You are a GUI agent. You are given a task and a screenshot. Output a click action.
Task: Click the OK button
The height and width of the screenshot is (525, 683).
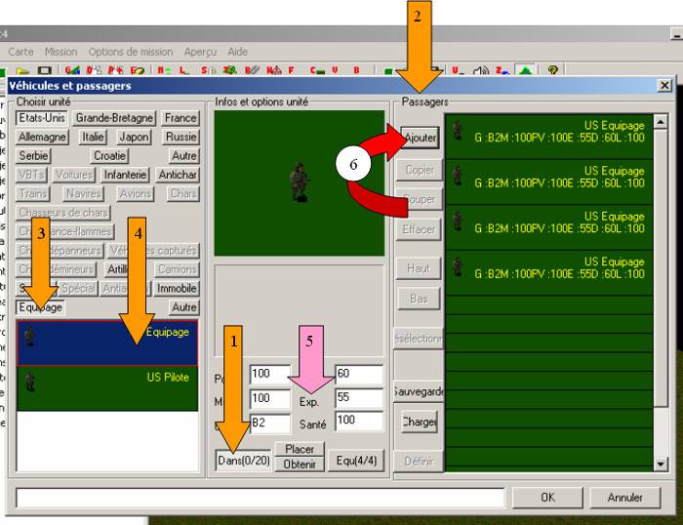(x=547, y=497)
